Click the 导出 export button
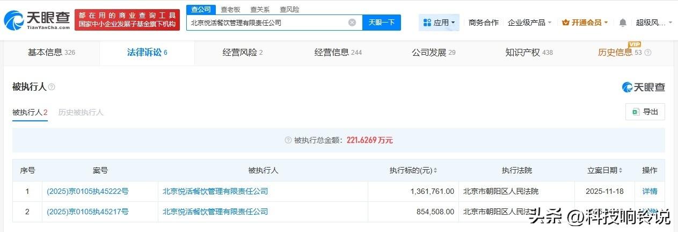This screenshot has width=678, height=232. [x=645, y=112]
